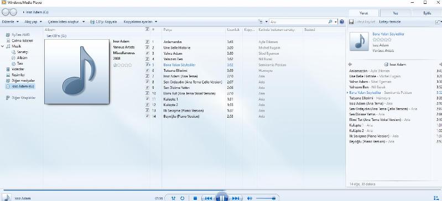This screenshot has width=442, height=201.
Task: Skip to the previous track
Action: click(208, 198)
